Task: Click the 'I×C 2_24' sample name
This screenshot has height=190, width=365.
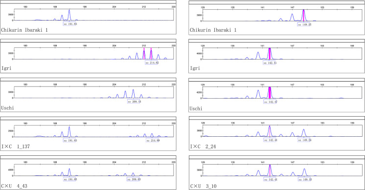Action: (x=203, y=147)
